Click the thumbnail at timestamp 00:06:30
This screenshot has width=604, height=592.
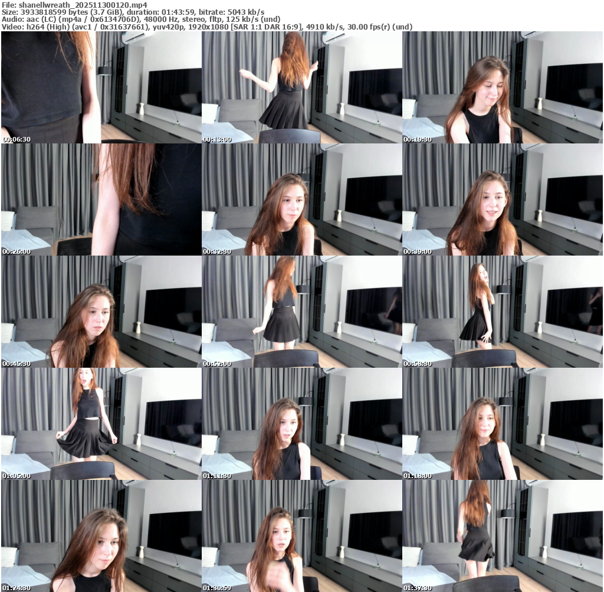click(x=101, y=87)
